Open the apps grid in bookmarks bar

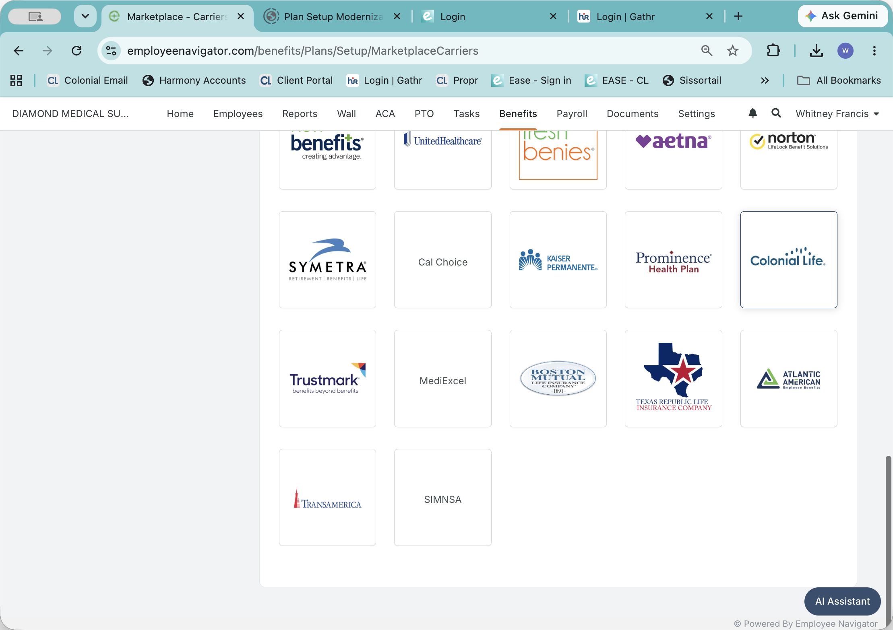coord(16,80)
